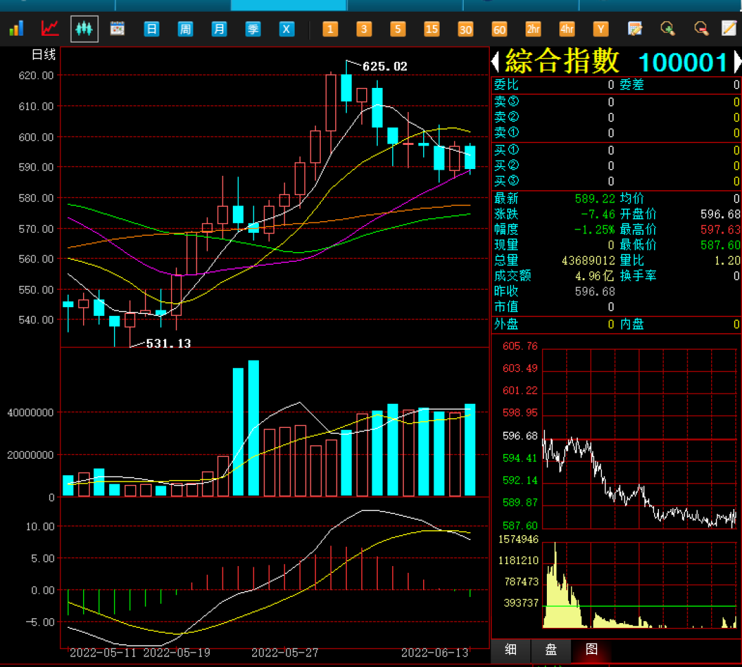The height and width of the screenshot is (667, 742).
Task: Choose the 1-minute interval
Action: point(330,30)
